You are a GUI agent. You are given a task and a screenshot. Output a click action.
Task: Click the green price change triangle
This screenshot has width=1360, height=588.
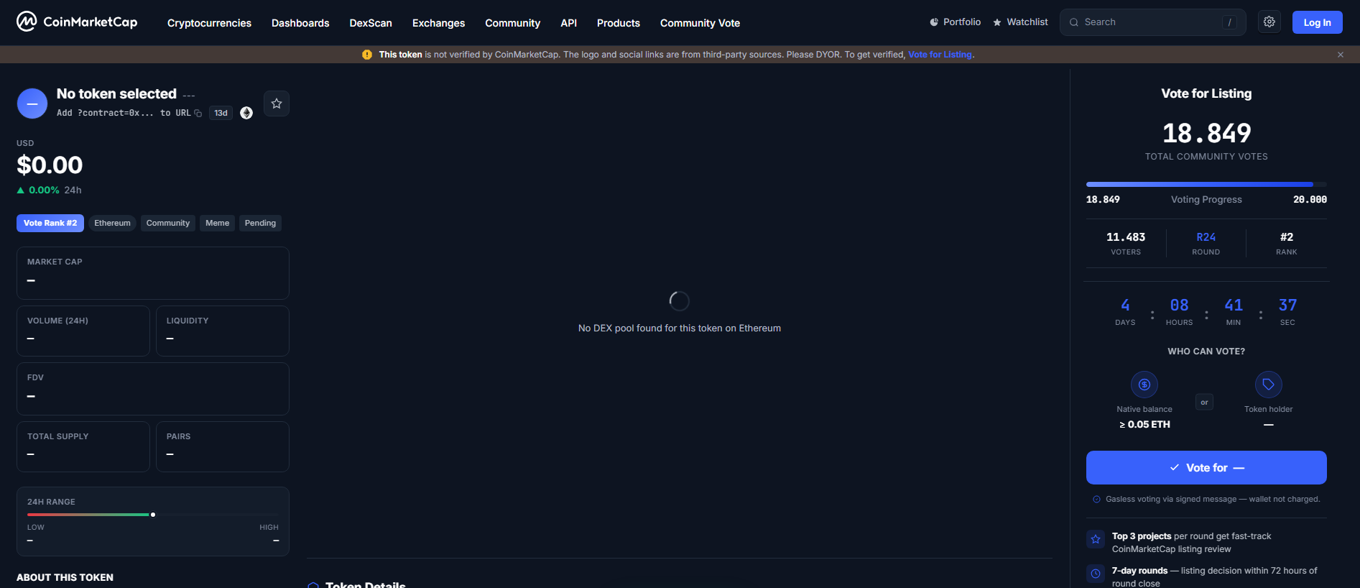[x=21, y=190]
